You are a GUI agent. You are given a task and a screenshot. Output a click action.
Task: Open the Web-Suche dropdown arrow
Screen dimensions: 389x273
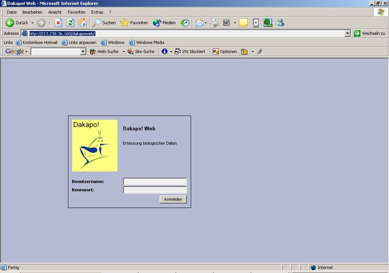pyautogui.click(x=124, y=52)
